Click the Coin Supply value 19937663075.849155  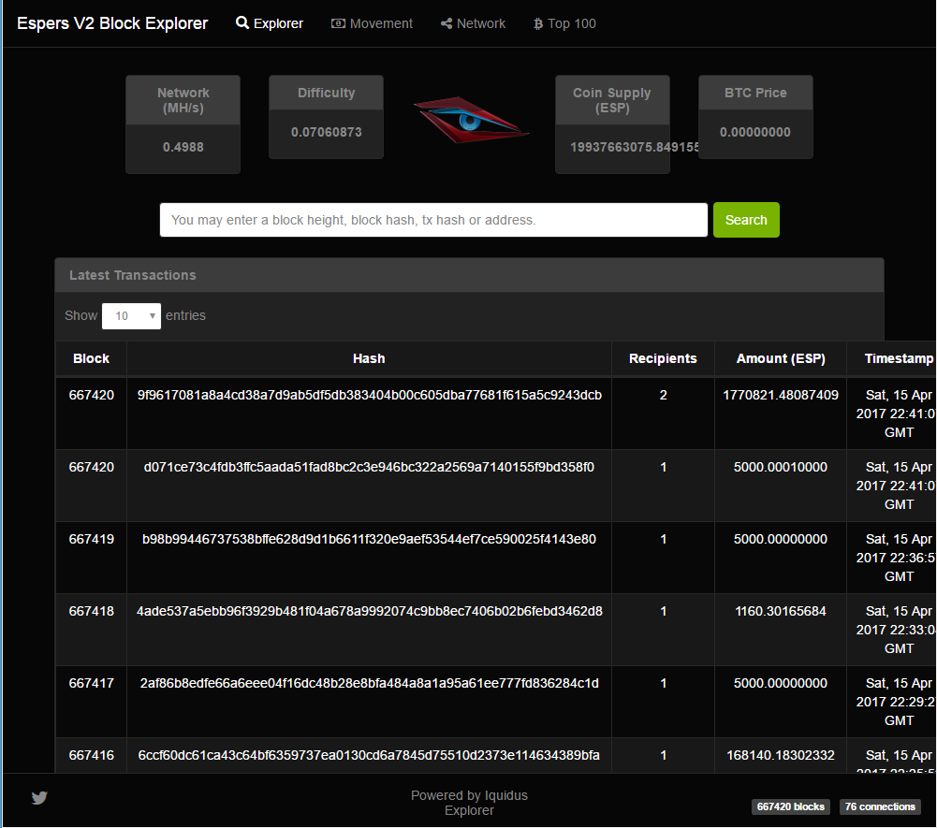[x=635, y=147]
